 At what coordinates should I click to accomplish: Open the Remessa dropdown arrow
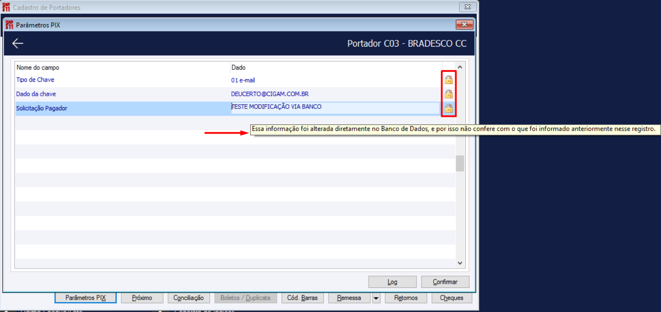coord(376,297)
